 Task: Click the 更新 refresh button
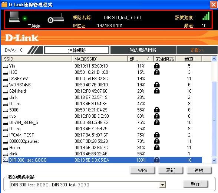tap(171, 170)
